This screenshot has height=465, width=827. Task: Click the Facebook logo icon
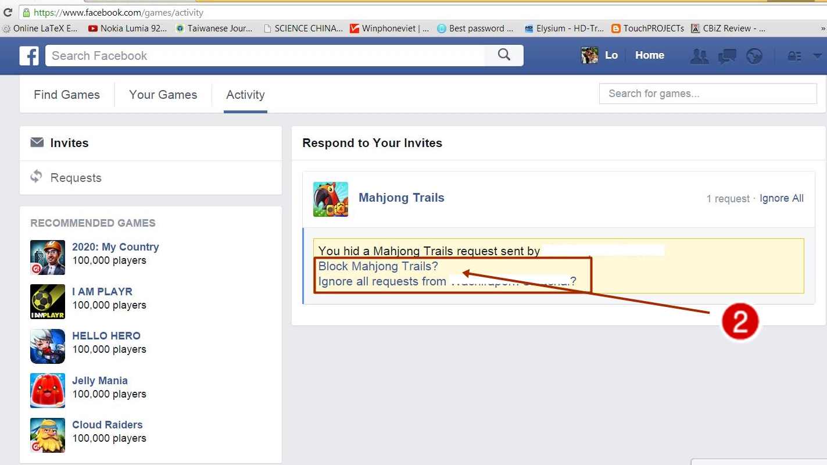click(29, 56)
